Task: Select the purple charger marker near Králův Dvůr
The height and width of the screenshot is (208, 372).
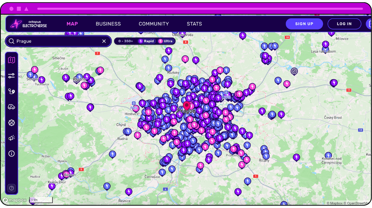Action: coord(52,186)
